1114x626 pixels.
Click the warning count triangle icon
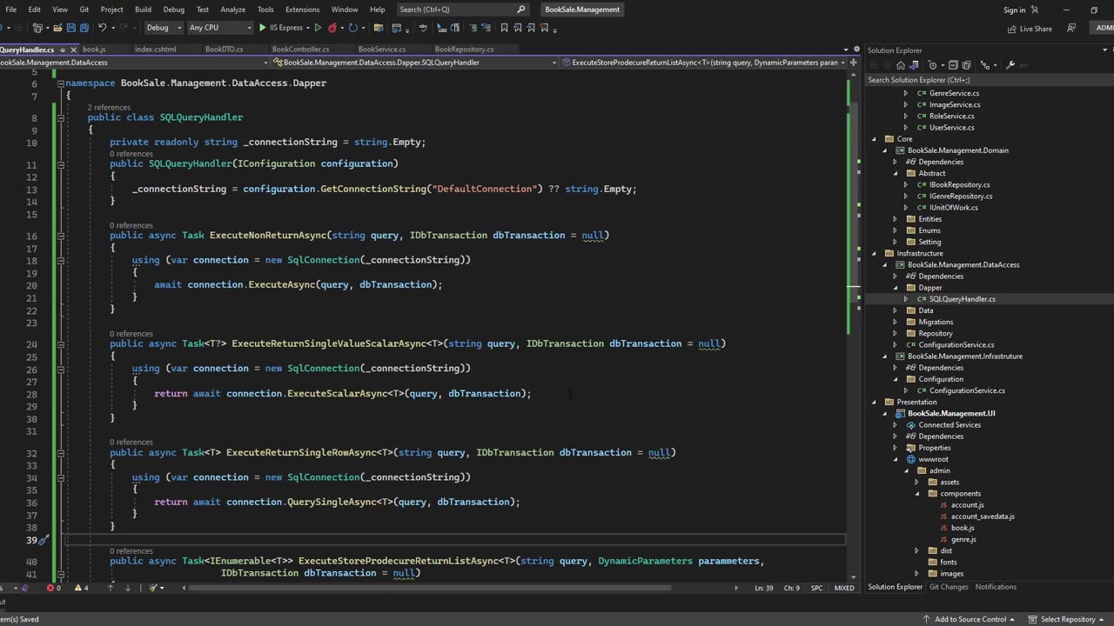pos(79,588)
